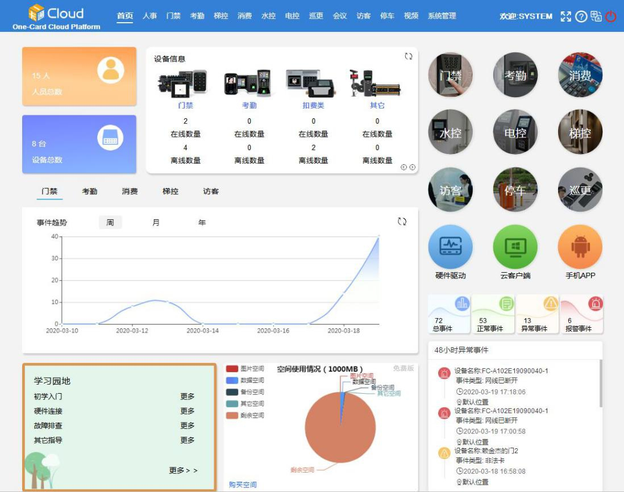Open the 系统管理 menu item

pyautogui.click(x=442, y=16)
